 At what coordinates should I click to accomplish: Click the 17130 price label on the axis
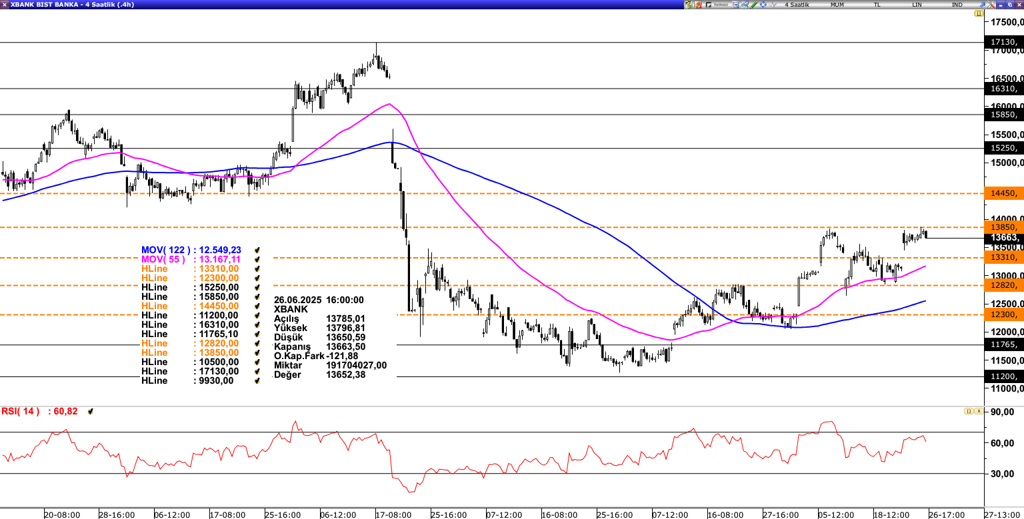coord(1003,43)
